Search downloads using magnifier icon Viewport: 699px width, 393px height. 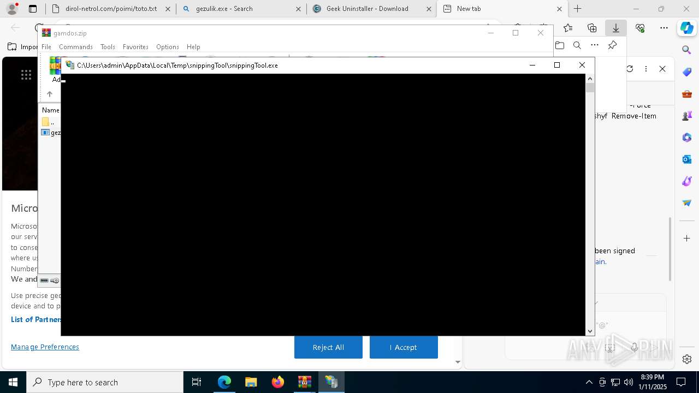pos(577,45)
